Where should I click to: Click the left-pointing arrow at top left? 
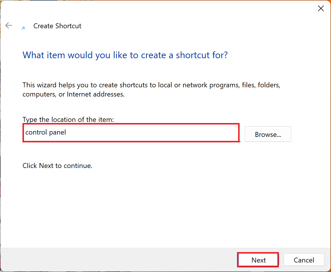(9, 25)
